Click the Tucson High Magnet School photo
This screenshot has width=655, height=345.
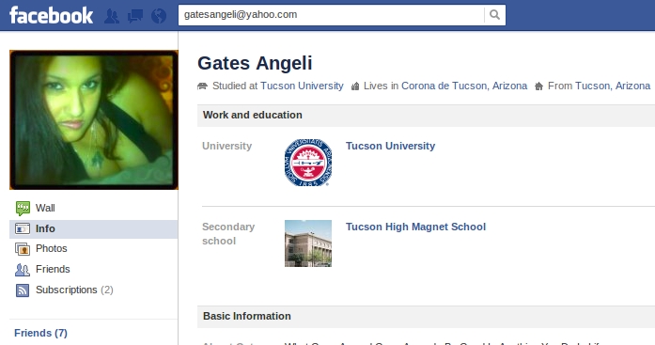[308, 243]
